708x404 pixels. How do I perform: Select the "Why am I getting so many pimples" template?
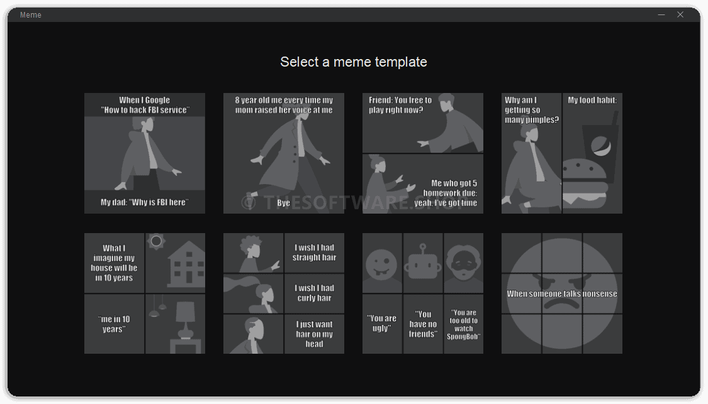(x=562, y=153)
